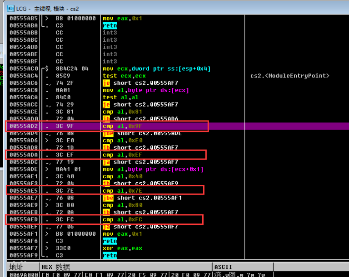The image size is (349, 277).
Task: Click the test al,al instruction
Action: pyautogui.click(x=116, y=97)
